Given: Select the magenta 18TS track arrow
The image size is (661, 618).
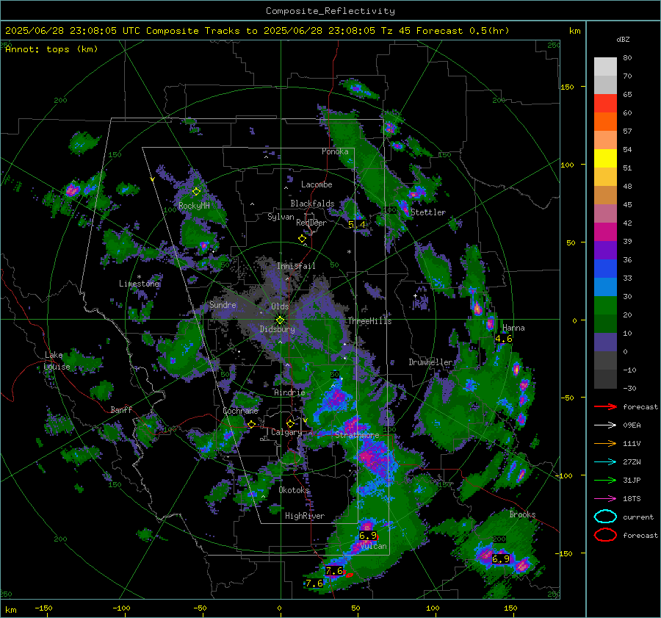Looking at the screenshot, I should 605,499.
